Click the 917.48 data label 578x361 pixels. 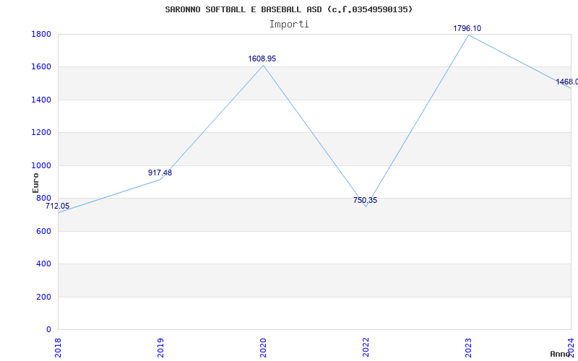pyautogui.click(x=160, y=173)
